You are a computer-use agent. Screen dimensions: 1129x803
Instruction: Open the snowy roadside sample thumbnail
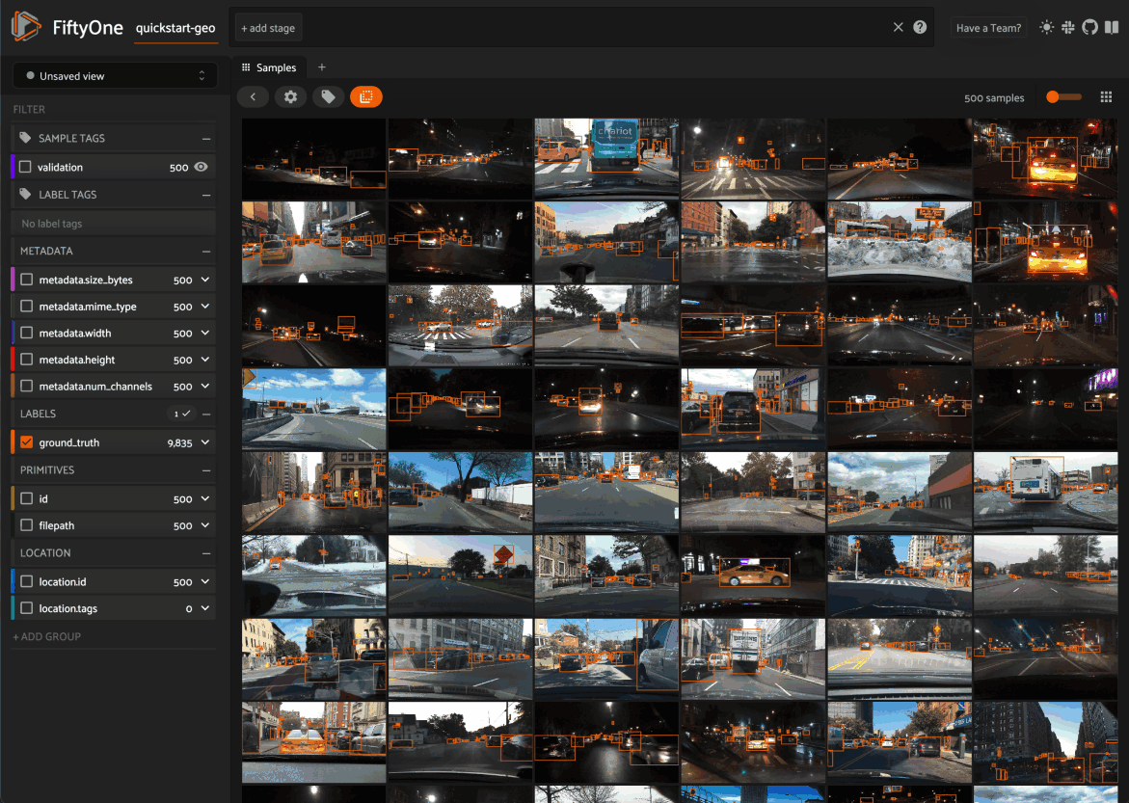900,241
